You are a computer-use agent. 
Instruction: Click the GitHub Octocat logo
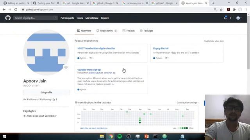pyautogui.click(x=8, y=18)
